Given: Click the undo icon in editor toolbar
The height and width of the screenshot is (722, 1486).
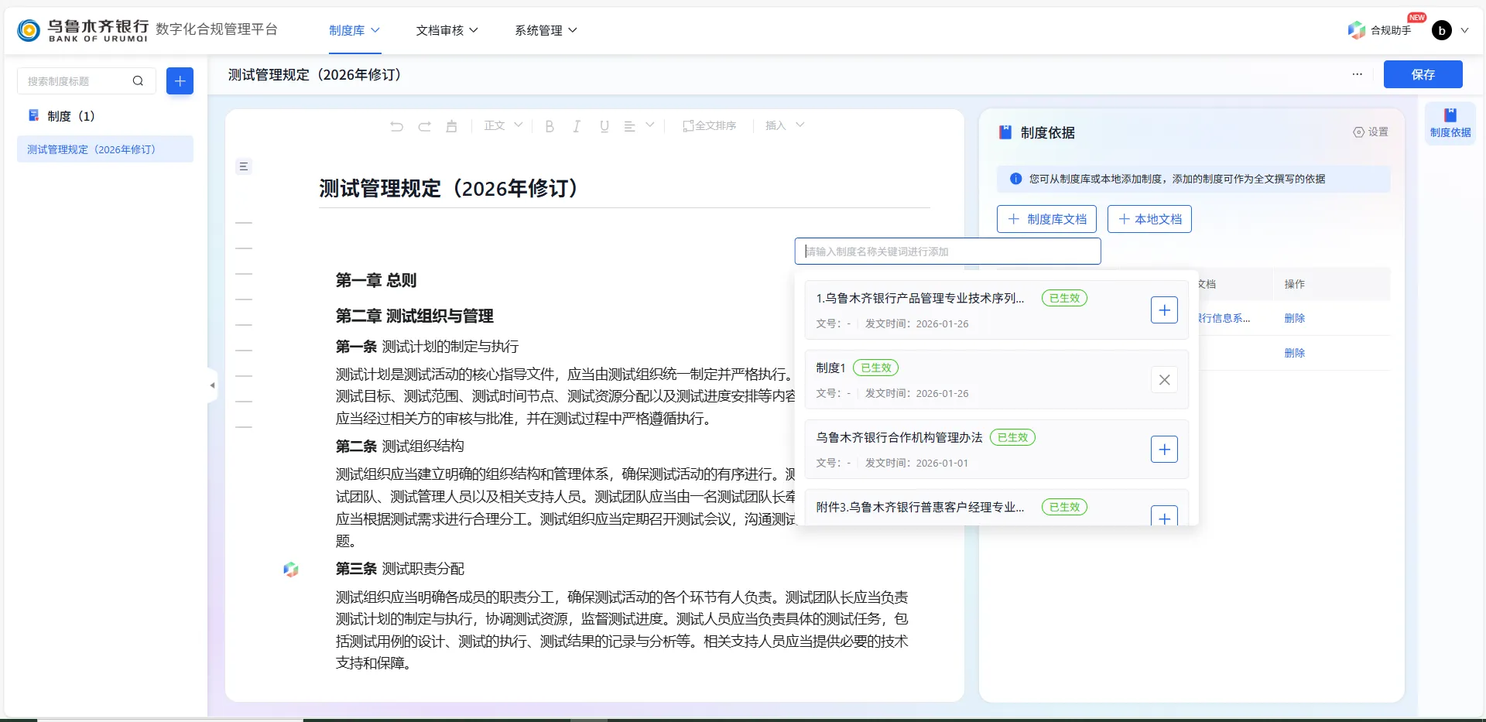Looking at the screenshot, I should click(396, 126).
